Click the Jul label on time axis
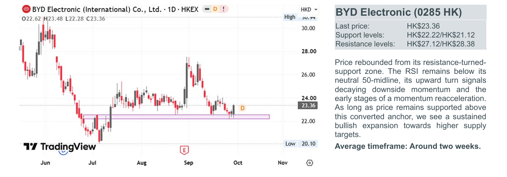The height and width of the screenshot is (177, 507). point(92,163)
